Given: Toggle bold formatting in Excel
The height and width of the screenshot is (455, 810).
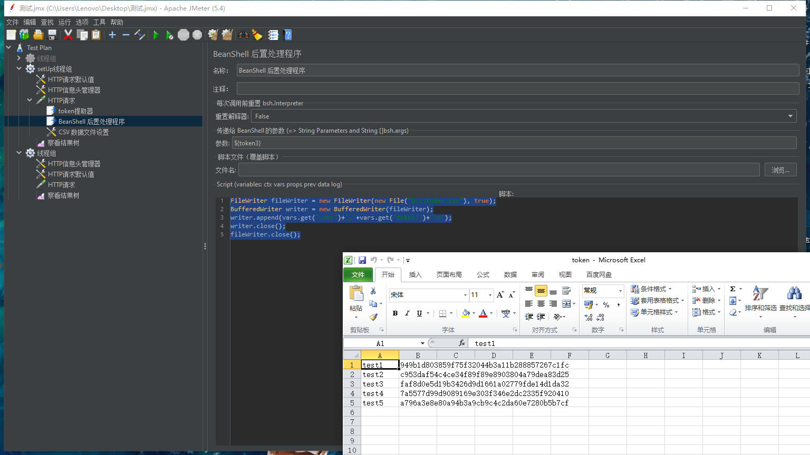Looking at the screenshot, I should click(x=395, y=313).
